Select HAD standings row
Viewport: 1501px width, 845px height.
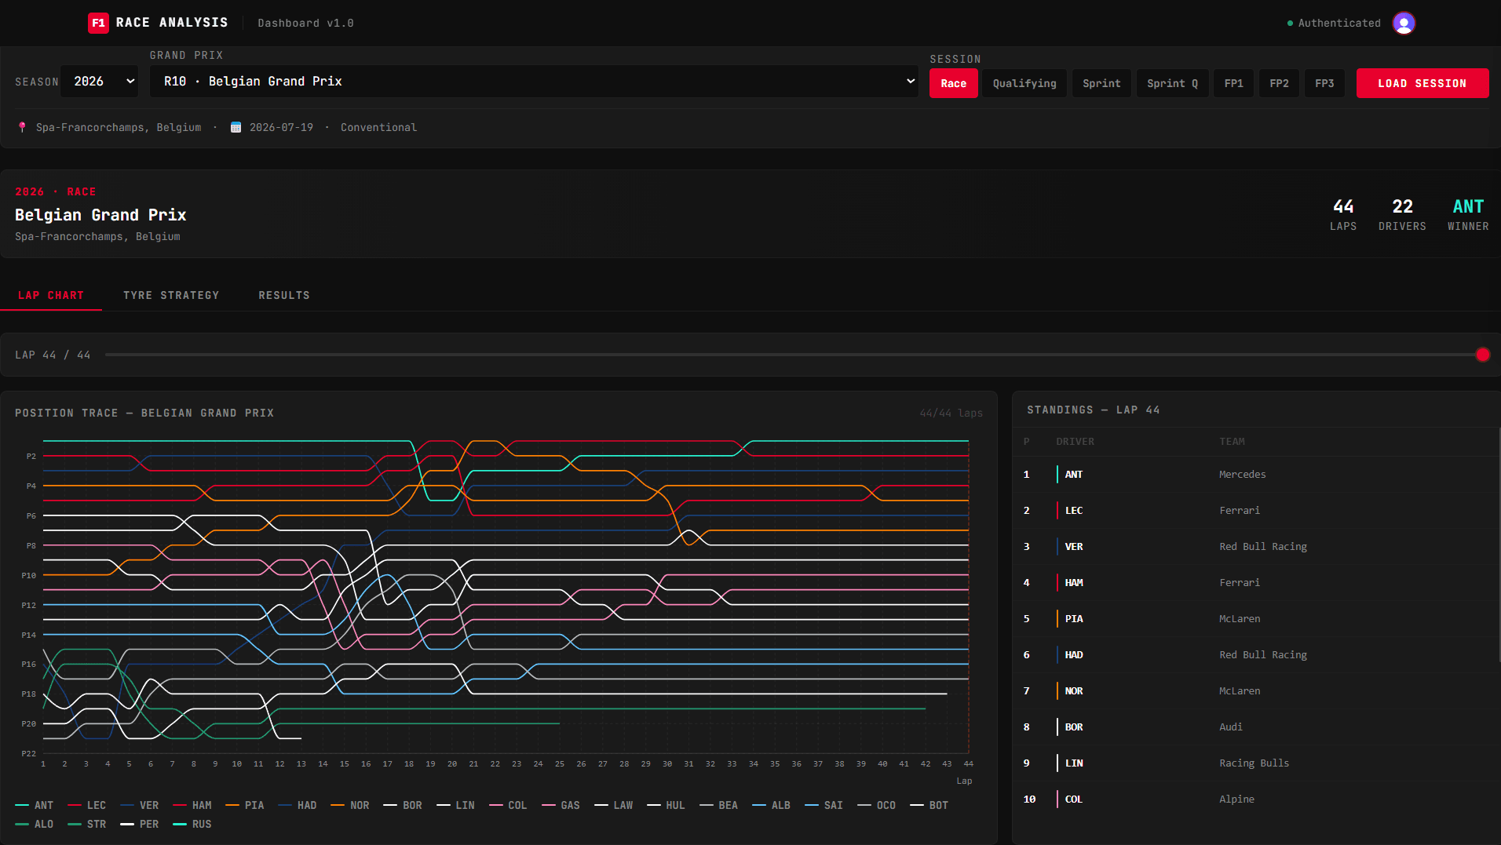pos(1256,655)
